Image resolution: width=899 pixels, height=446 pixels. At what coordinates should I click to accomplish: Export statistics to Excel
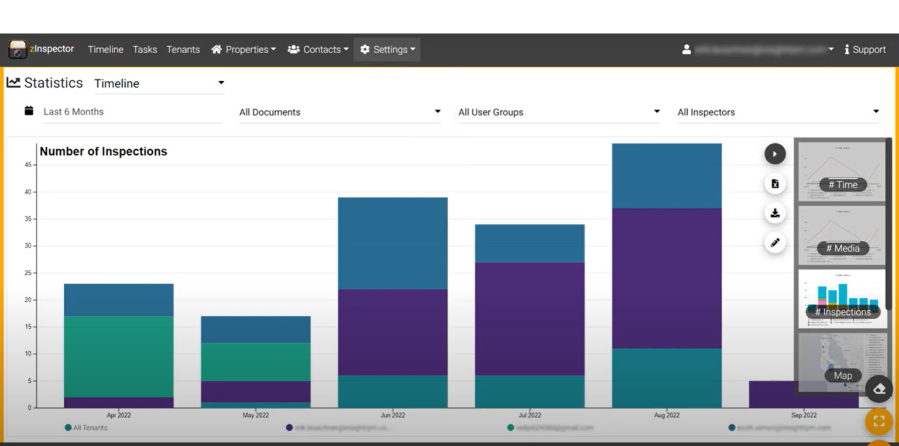(774, 183)
